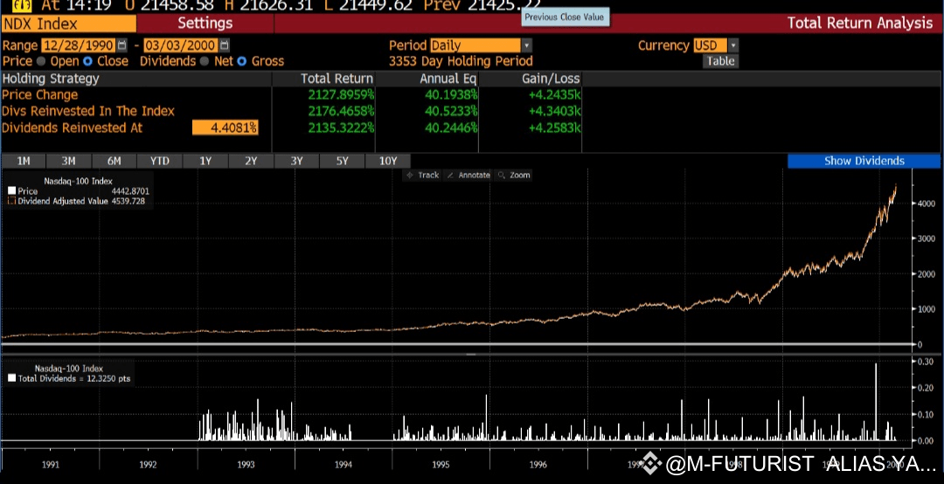944x484 pixels.
Task: Edit the reinvestment rate 4.4081% field
Action: pos(226,128)
